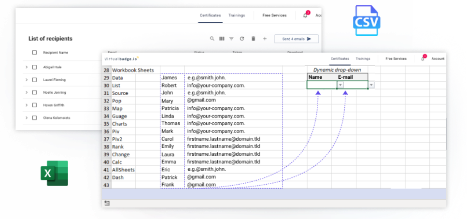Viewport: 467px width, 219px height.
Task: Open Trainings tab in spreadsheet window
Action: click(x=363, y=58)
